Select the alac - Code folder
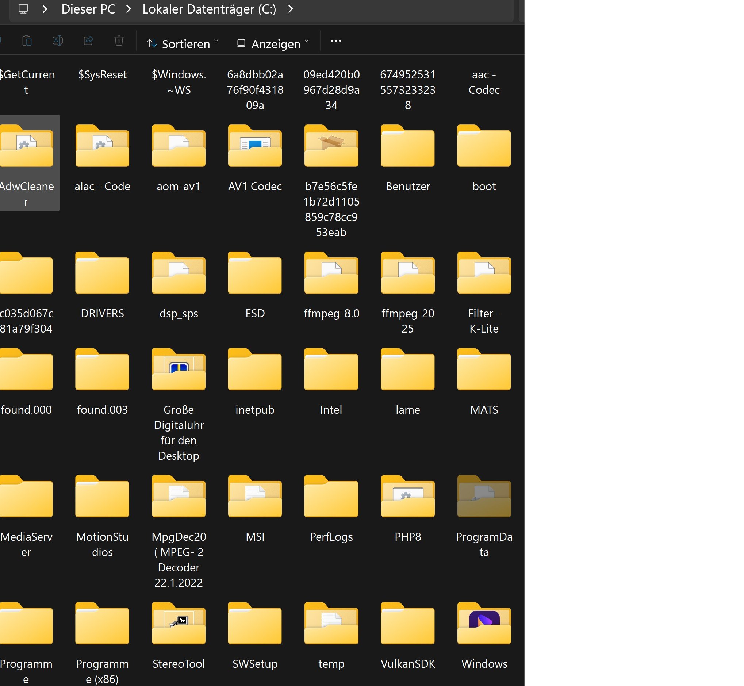Screen dimensions: 744x686 tap(103, 158)
